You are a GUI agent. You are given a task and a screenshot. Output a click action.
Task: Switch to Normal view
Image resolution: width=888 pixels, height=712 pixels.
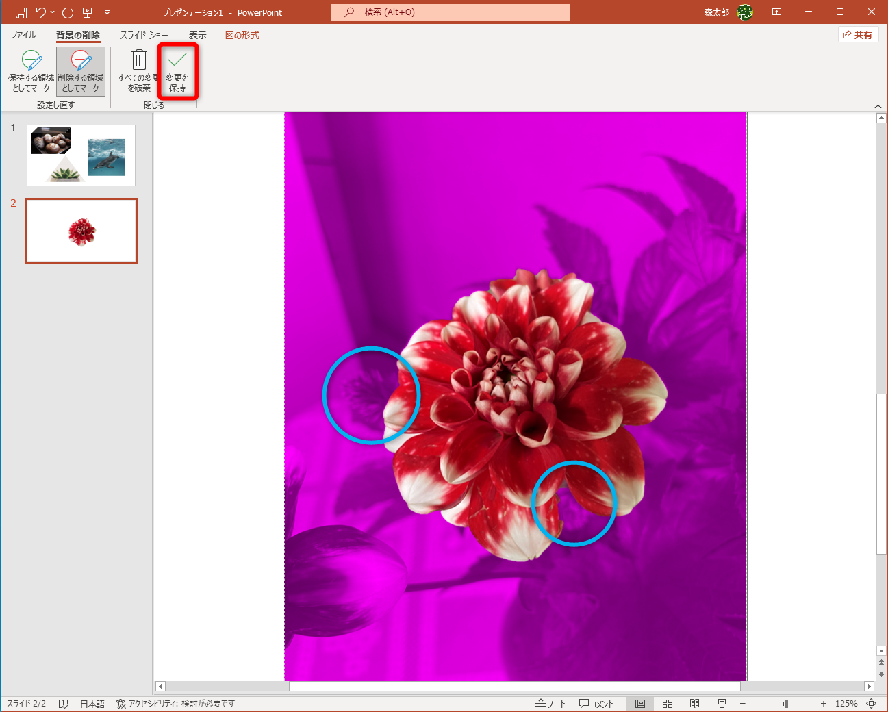pyautogui.click(x=640, y=704)
